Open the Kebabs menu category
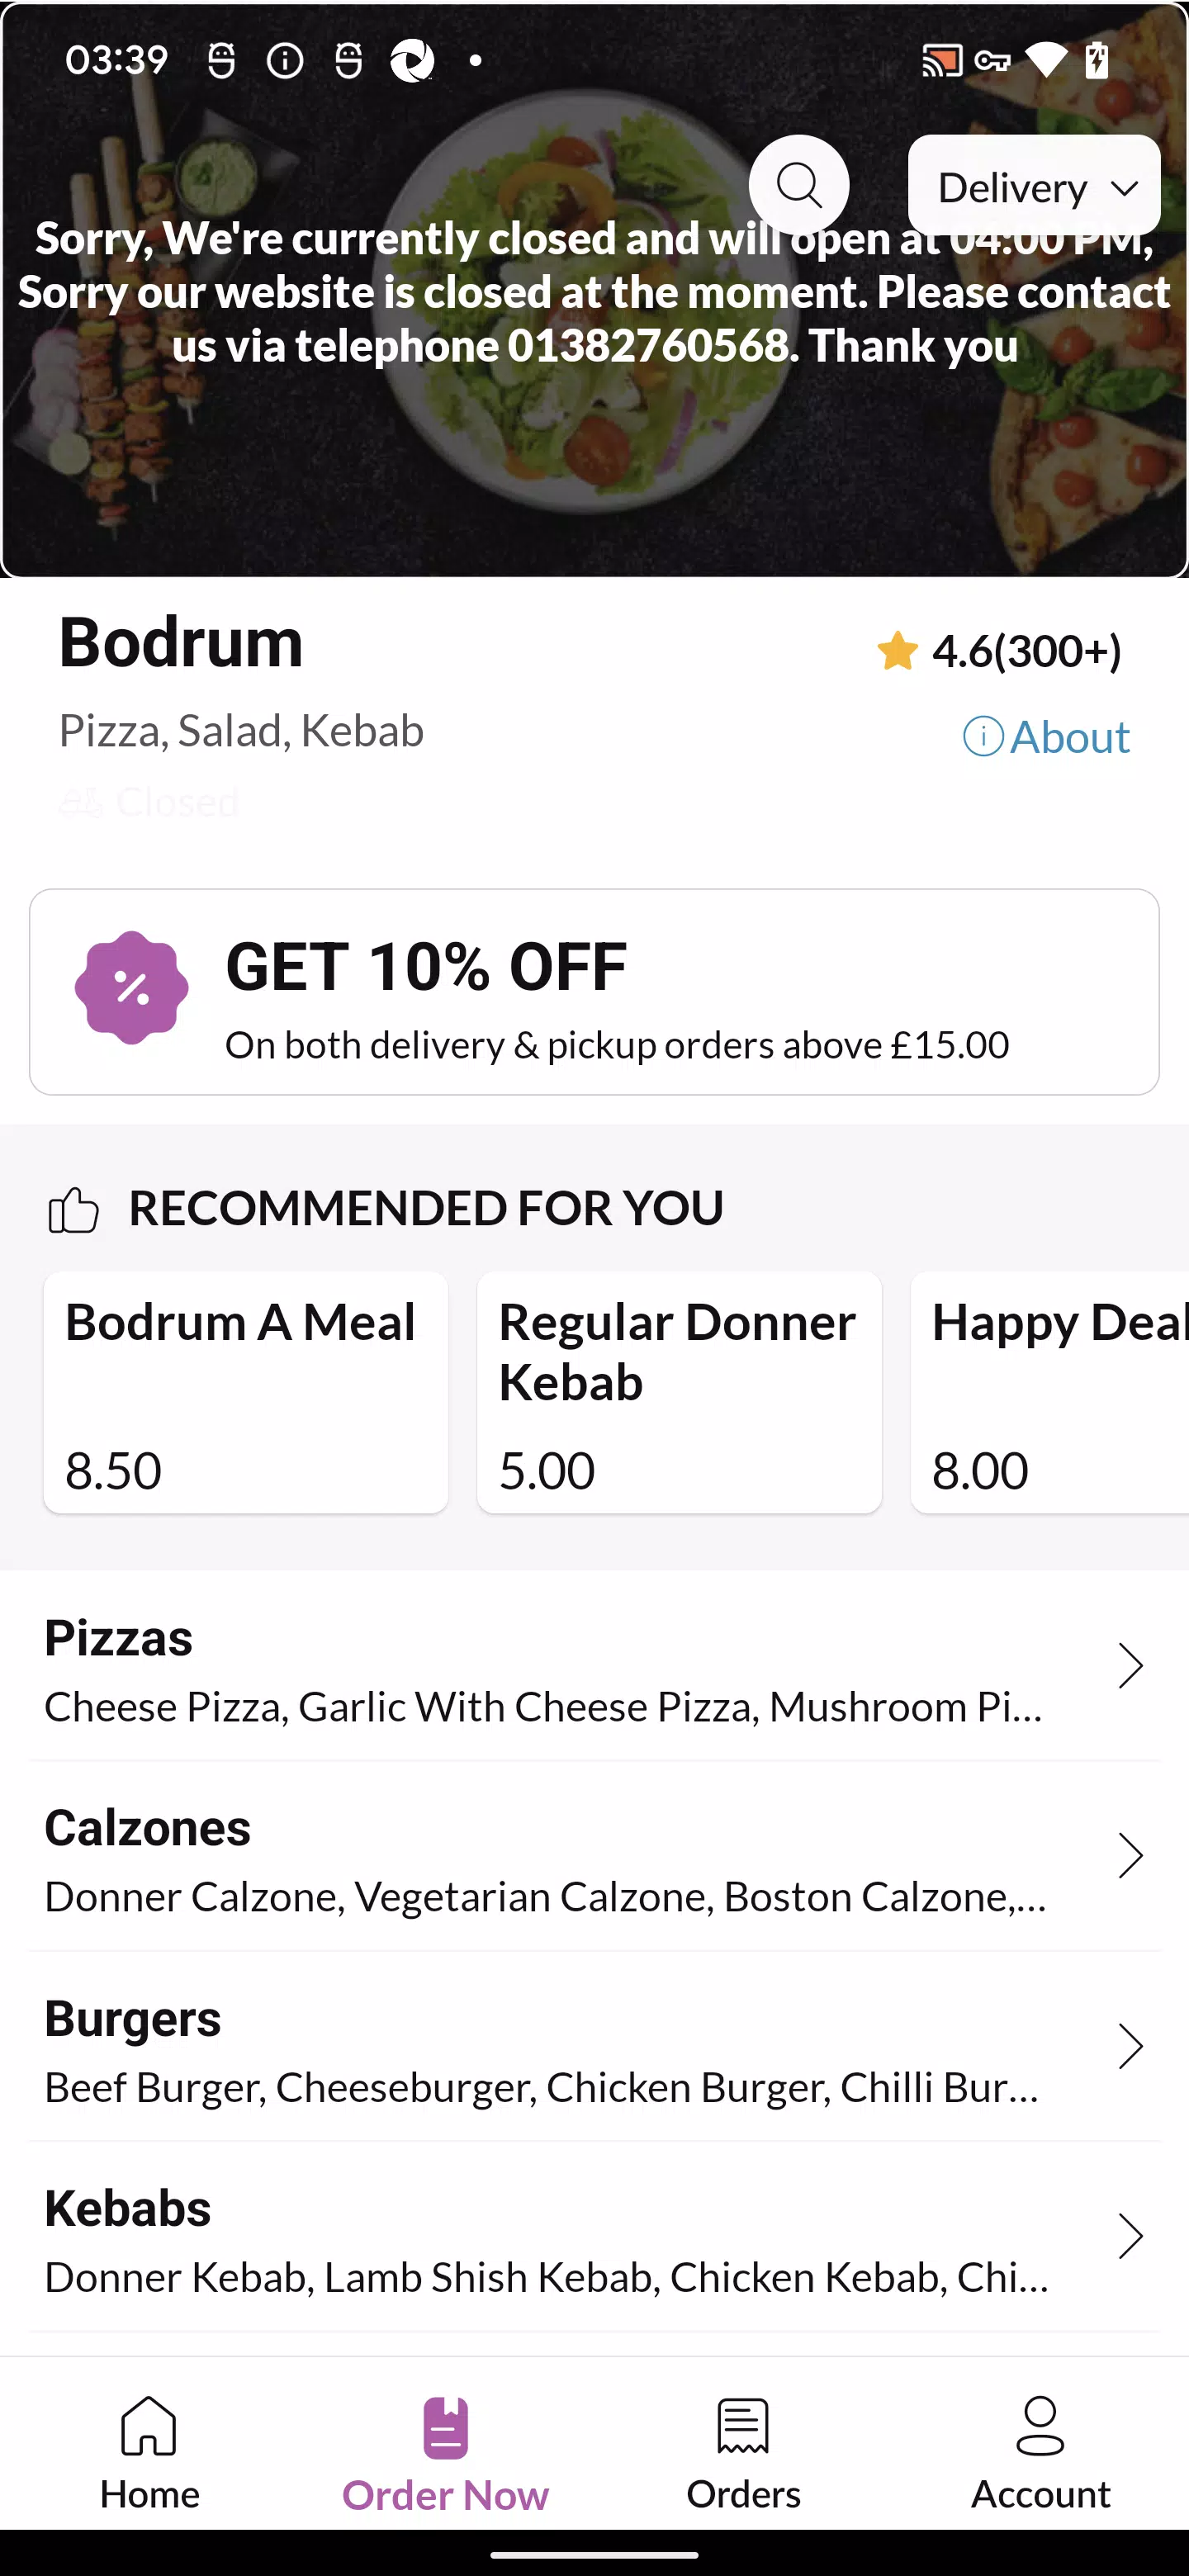Viewport: 1189px width, 2576px height. point(594,2237)
